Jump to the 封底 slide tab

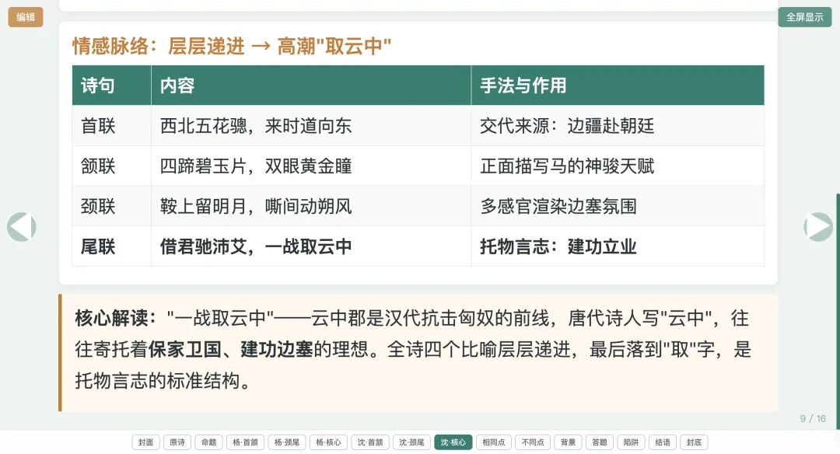[x=695, y=442]
